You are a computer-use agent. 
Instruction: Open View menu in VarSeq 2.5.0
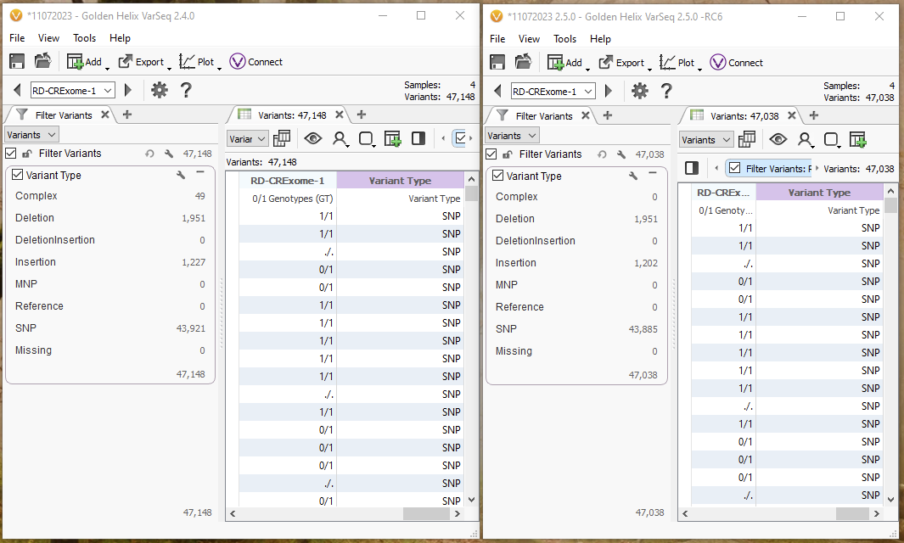pos(529,39)
